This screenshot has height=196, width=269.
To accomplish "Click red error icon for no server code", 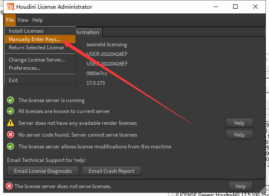I will 10,135.
